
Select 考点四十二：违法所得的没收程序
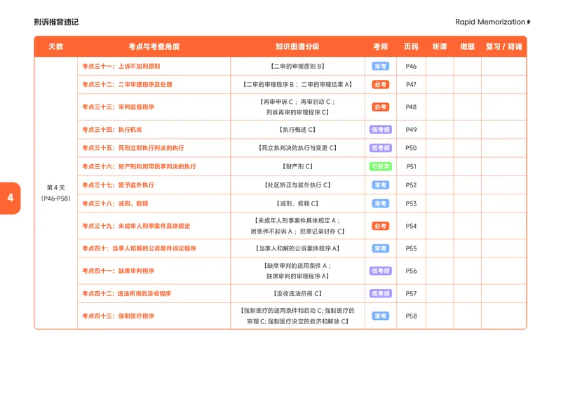(x=127, y=294)
